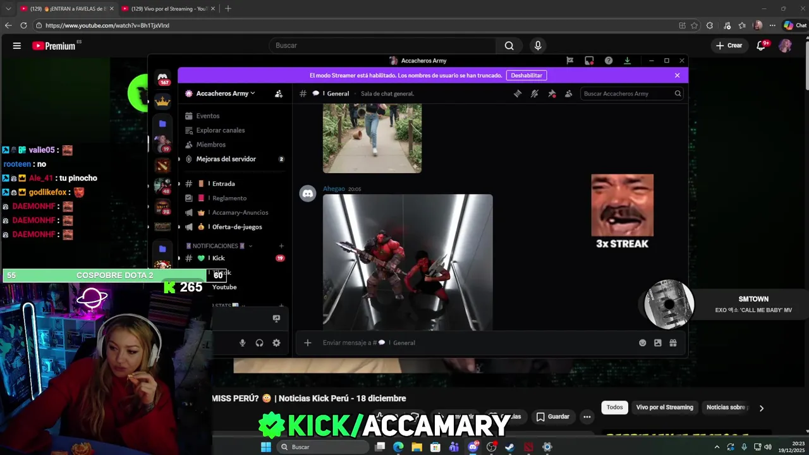Open gift icon in Discord message box

tap(673, 343)
